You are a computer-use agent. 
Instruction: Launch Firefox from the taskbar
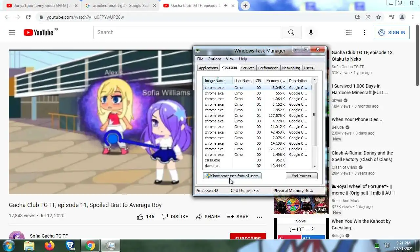(x=50, y=245)
